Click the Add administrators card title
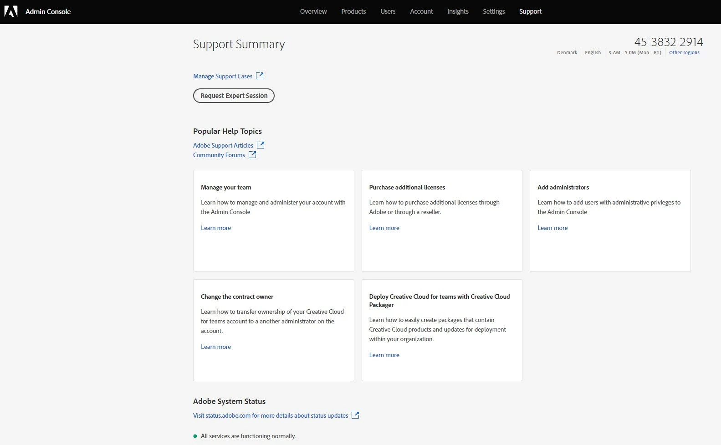This screenshot has width=721, height=445. pyautogui.click(x=563, y=187)
